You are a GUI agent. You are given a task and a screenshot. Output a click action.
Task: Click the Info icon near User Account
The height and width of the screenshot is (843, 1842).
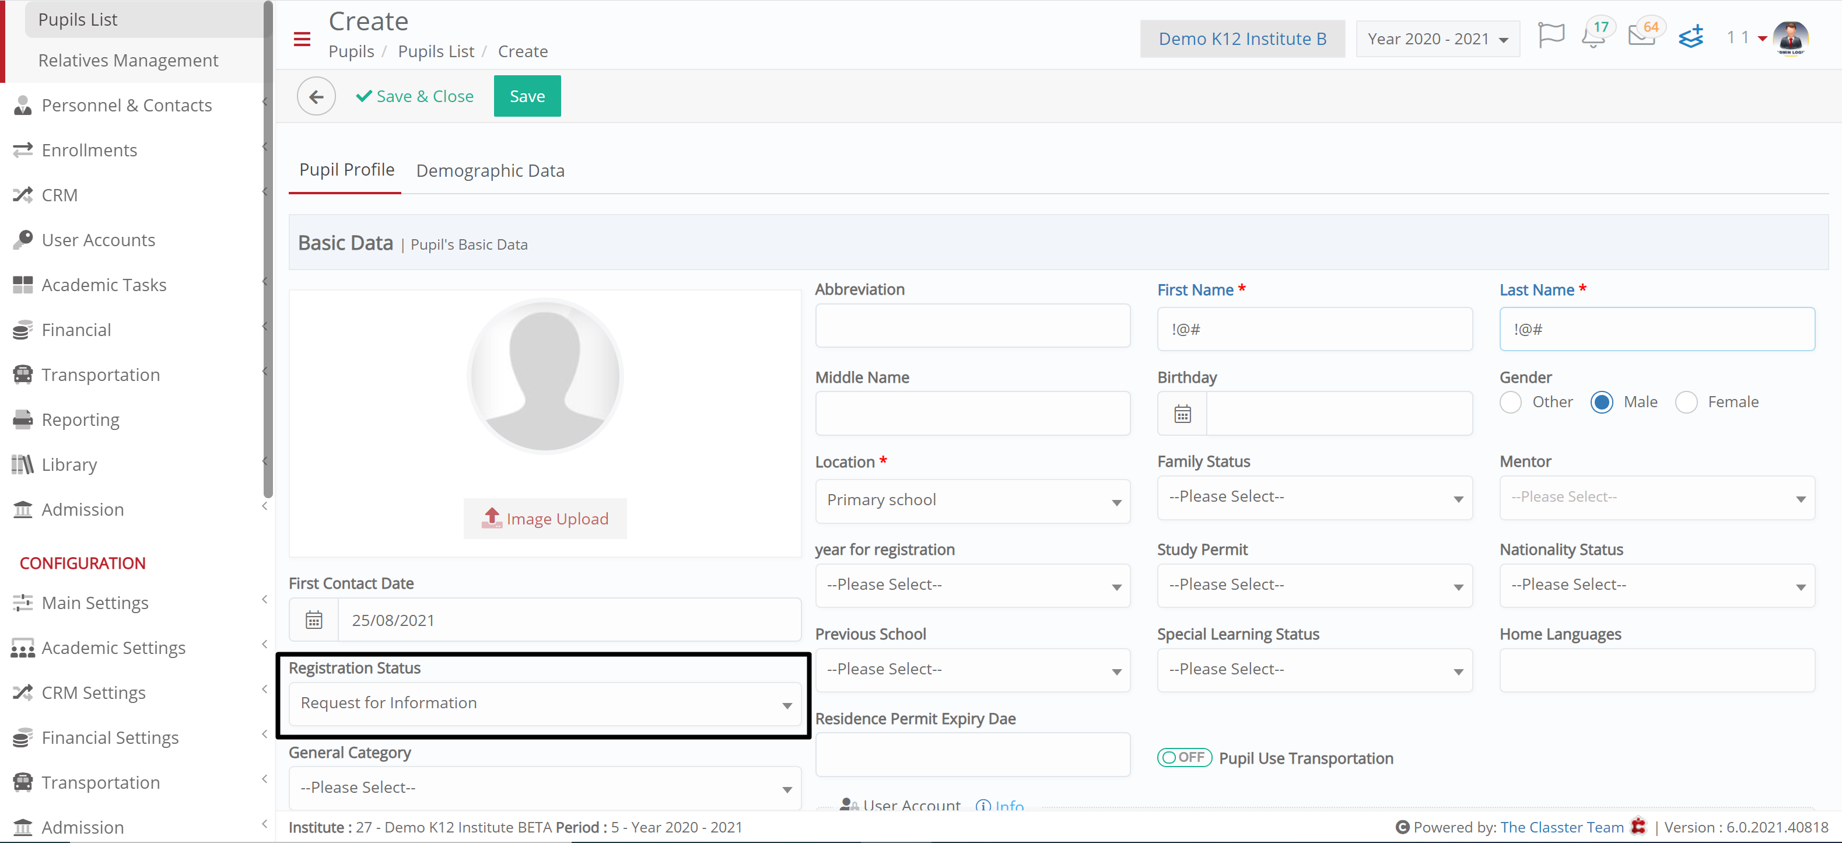coord(984,806)
